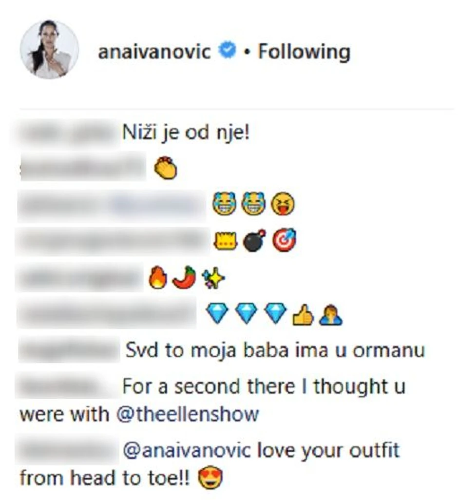Click the red chili pepper emoji
Image resolution: width=458 pixels, height=500 pixels.
[x=185, y=277]
